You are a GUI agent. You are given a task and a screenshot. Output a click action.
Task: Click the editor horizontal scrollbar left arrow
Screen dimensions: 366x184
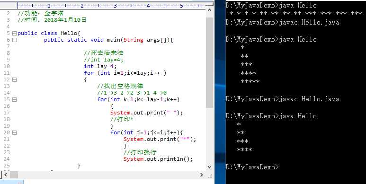coord(6,175)
